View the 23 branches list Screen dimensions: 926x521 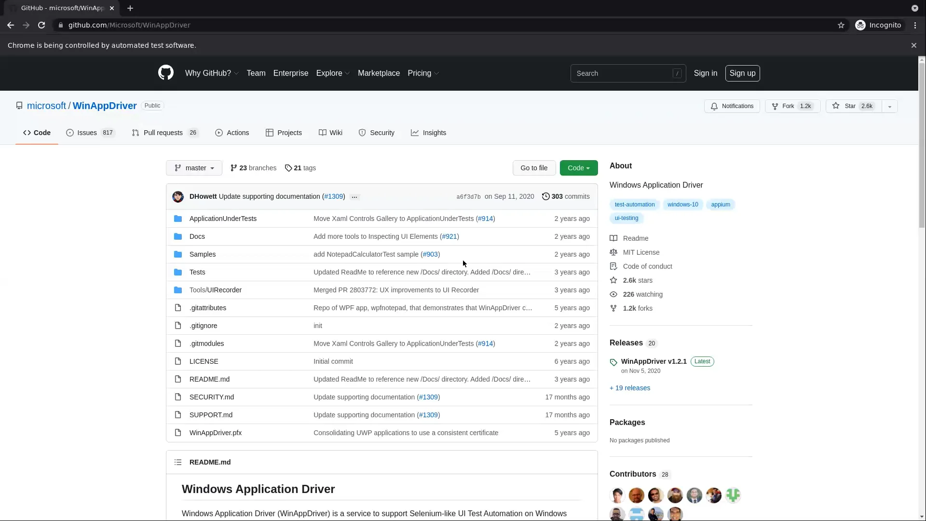[x=253, y=168]
